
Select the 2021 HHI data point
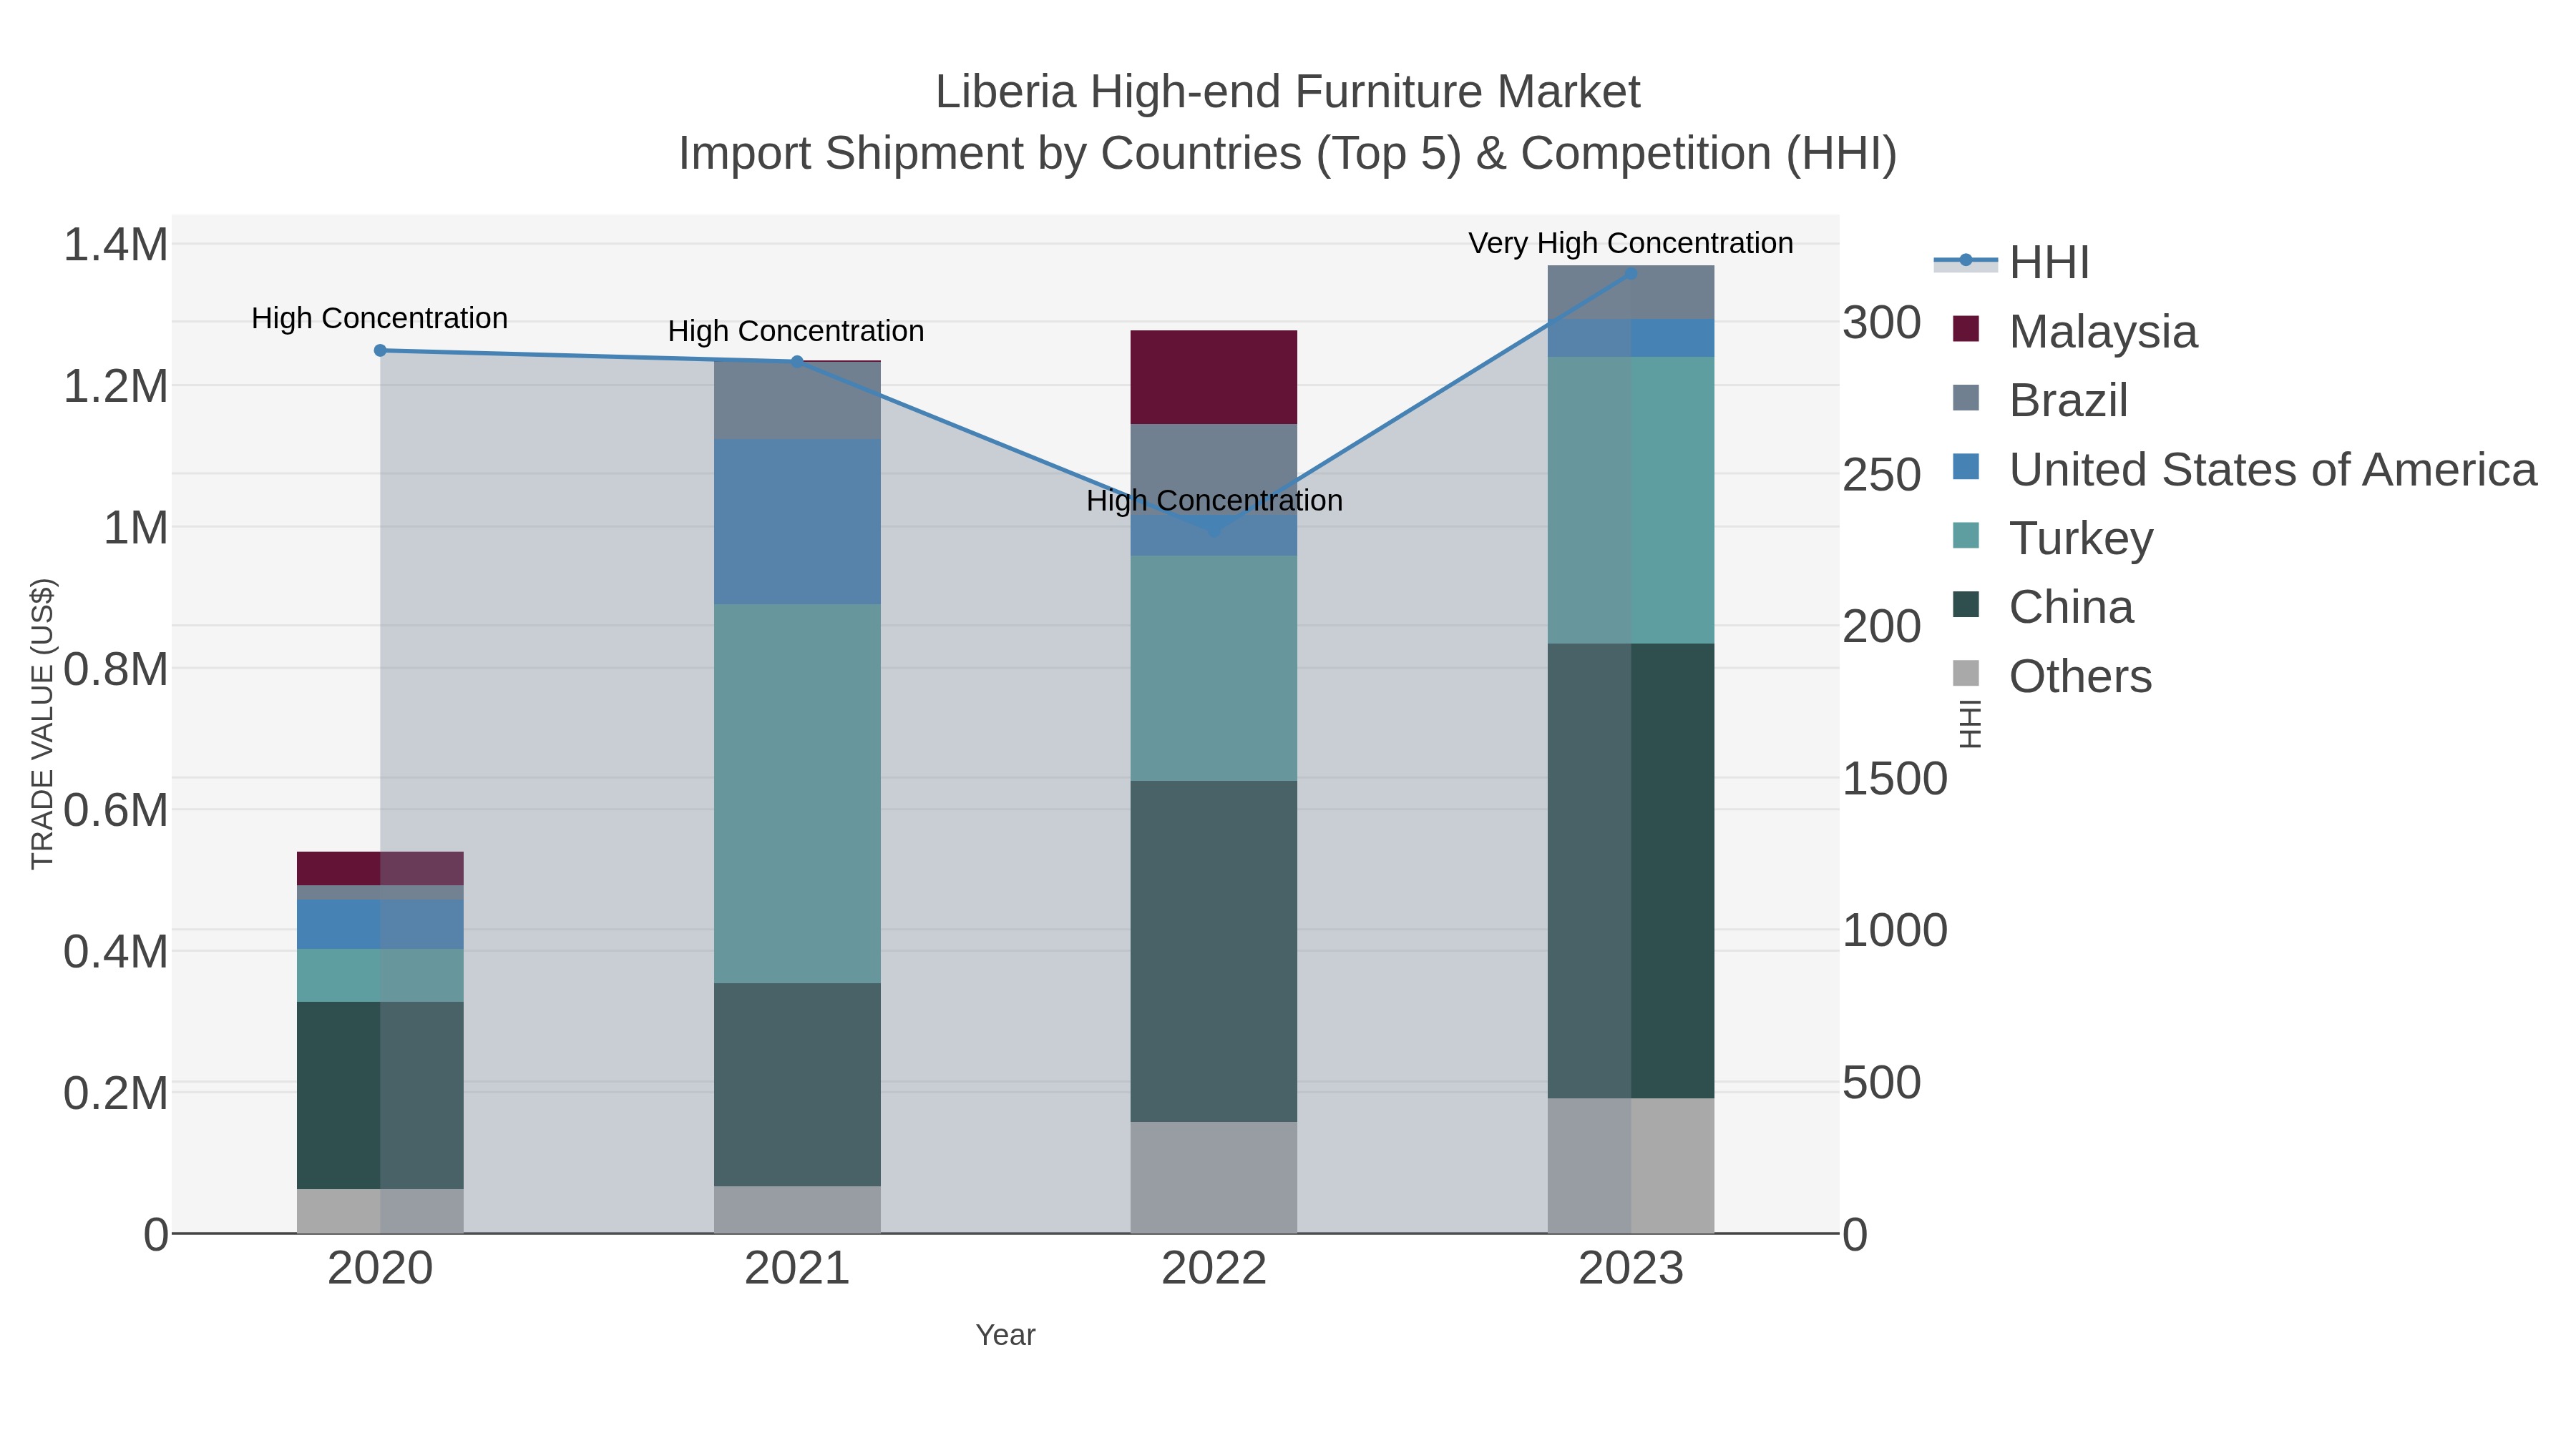tap(797, 362)
